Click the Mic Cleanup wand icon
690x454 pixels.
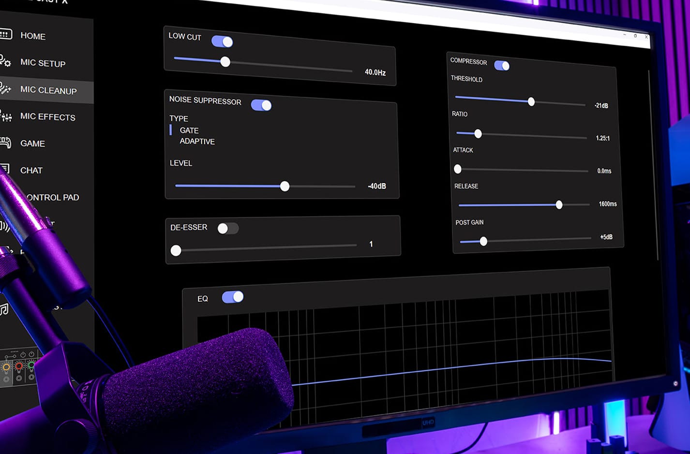5,88
